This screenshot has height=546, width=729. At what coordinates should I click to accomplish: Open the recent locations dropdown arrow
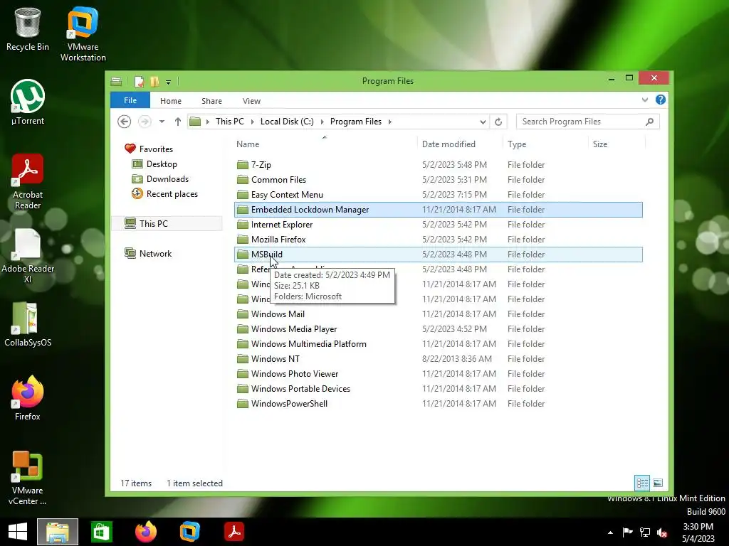point(162,122)
